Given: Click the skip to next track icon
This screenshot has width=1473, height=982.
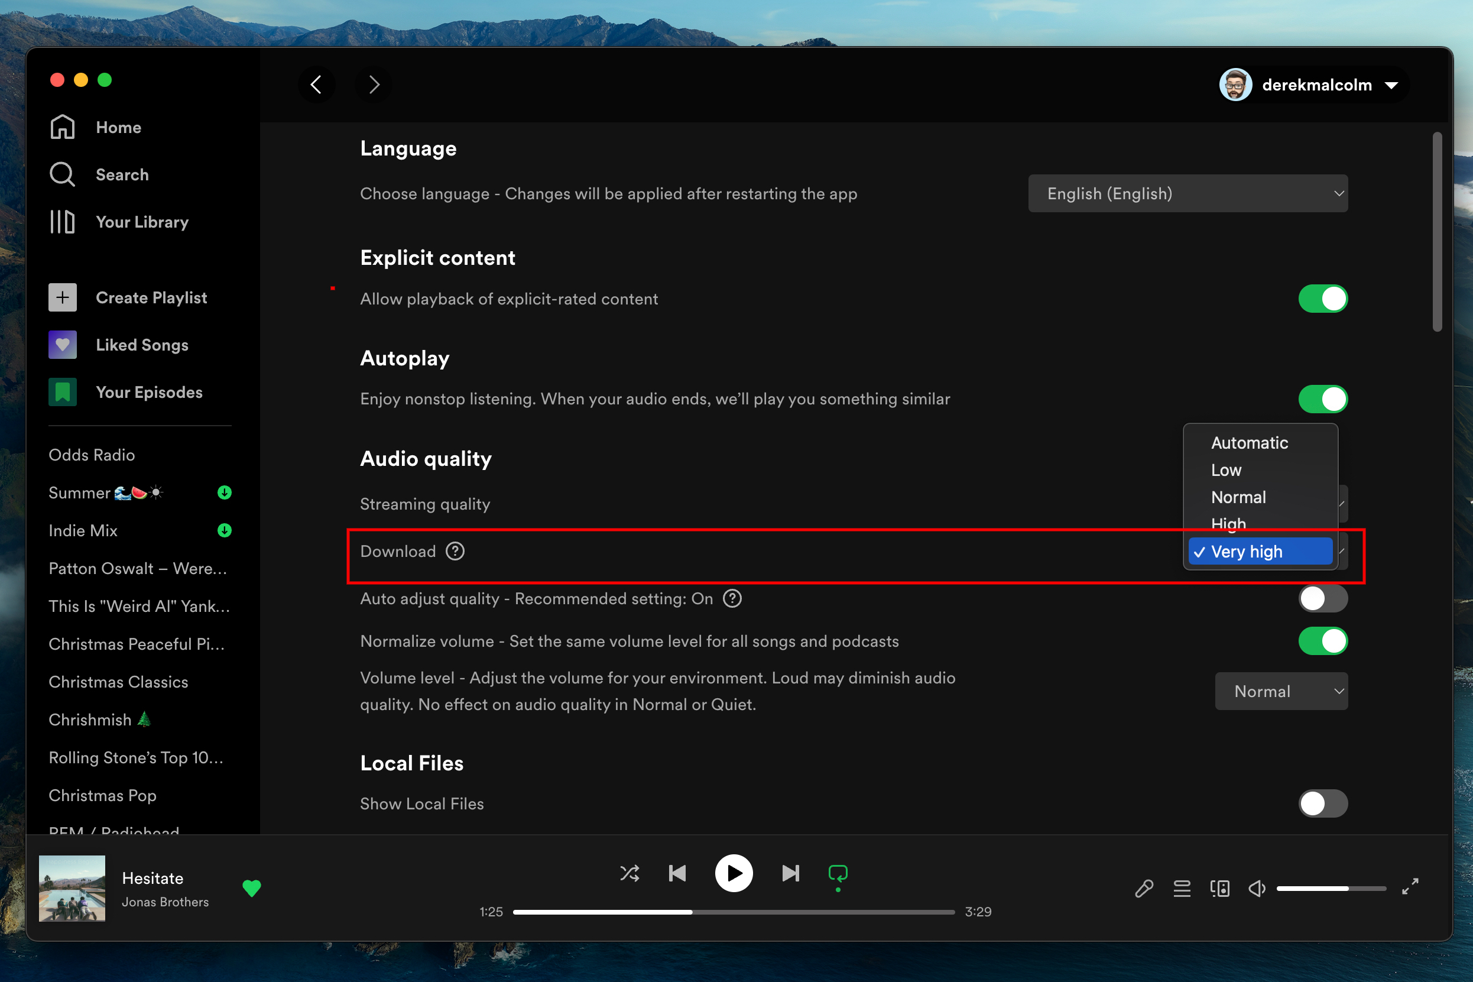Looking at the screenshot, I should pos(789,873).
